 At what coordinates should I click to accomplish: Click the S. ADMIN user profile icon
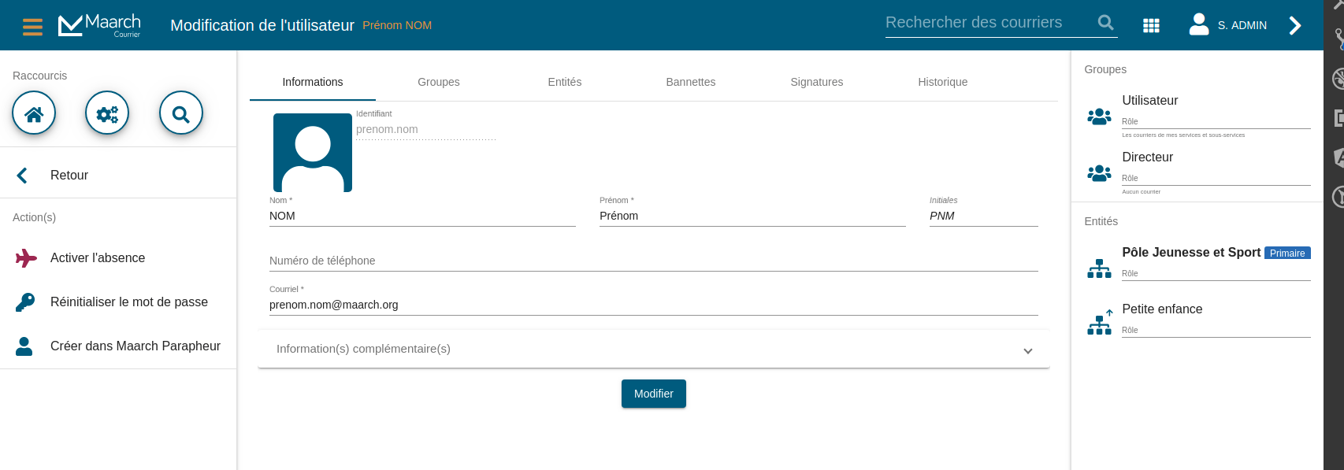pyautogui.click(x=1199, y=24)
